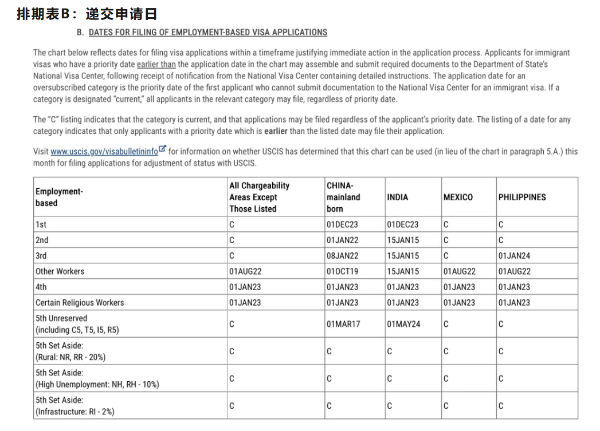Click the 'Other Workers' row label

click(x=60, y=272)
